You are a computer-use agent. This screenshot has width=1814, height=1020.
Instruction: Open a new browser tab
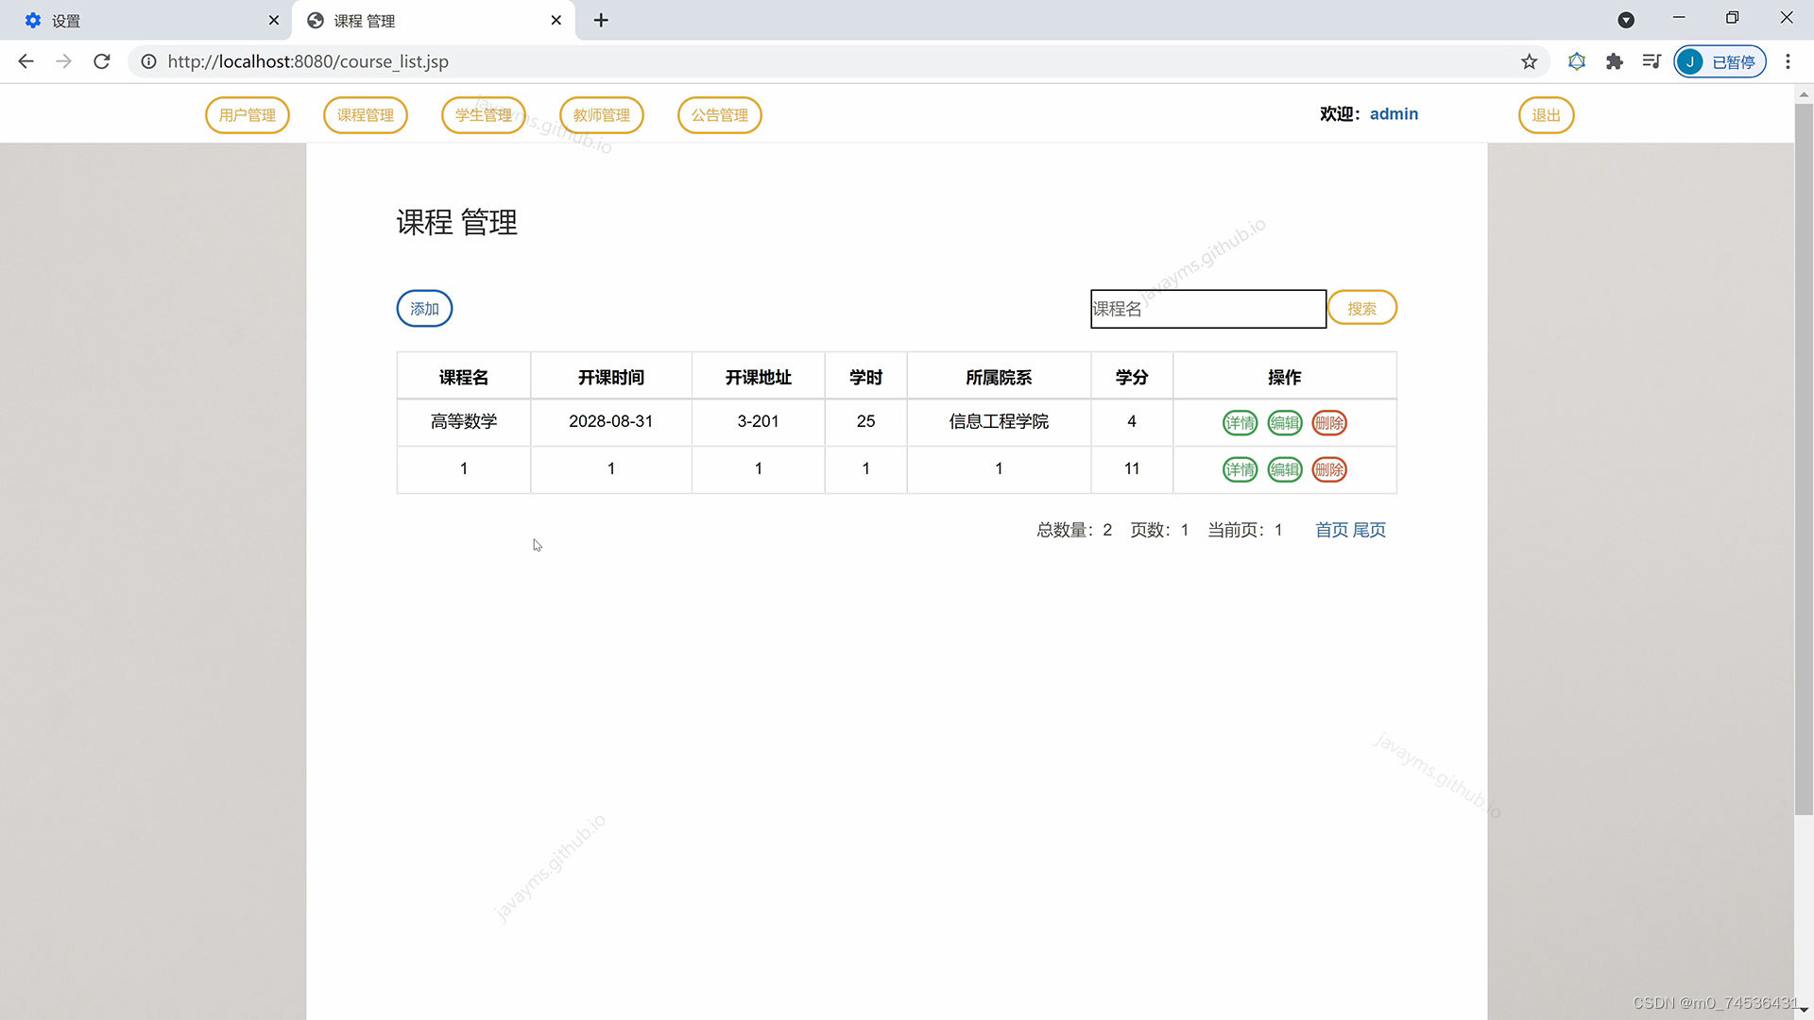pos(601,20)
